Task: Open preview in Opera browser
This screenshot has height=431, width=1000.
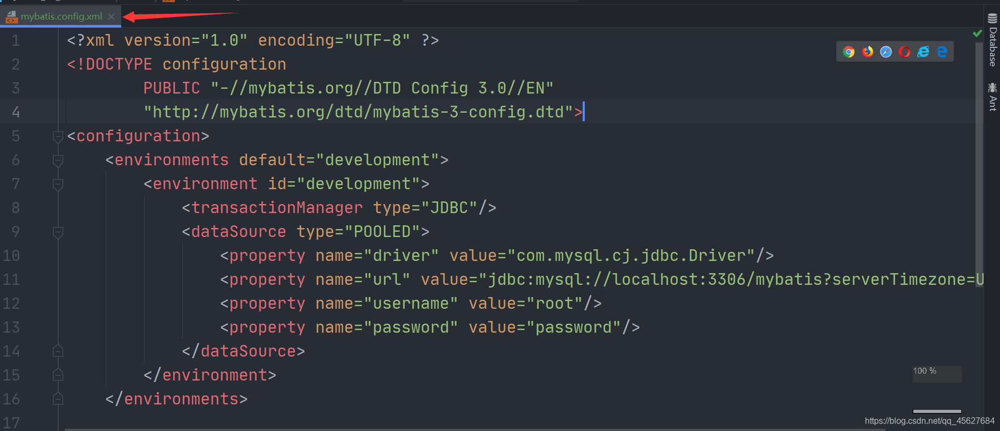Action: [x=905, y=52]
